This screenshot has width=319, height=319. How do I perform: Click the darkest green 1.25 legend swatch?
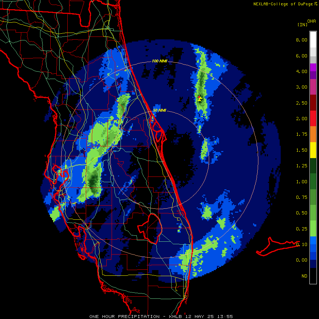313,166
